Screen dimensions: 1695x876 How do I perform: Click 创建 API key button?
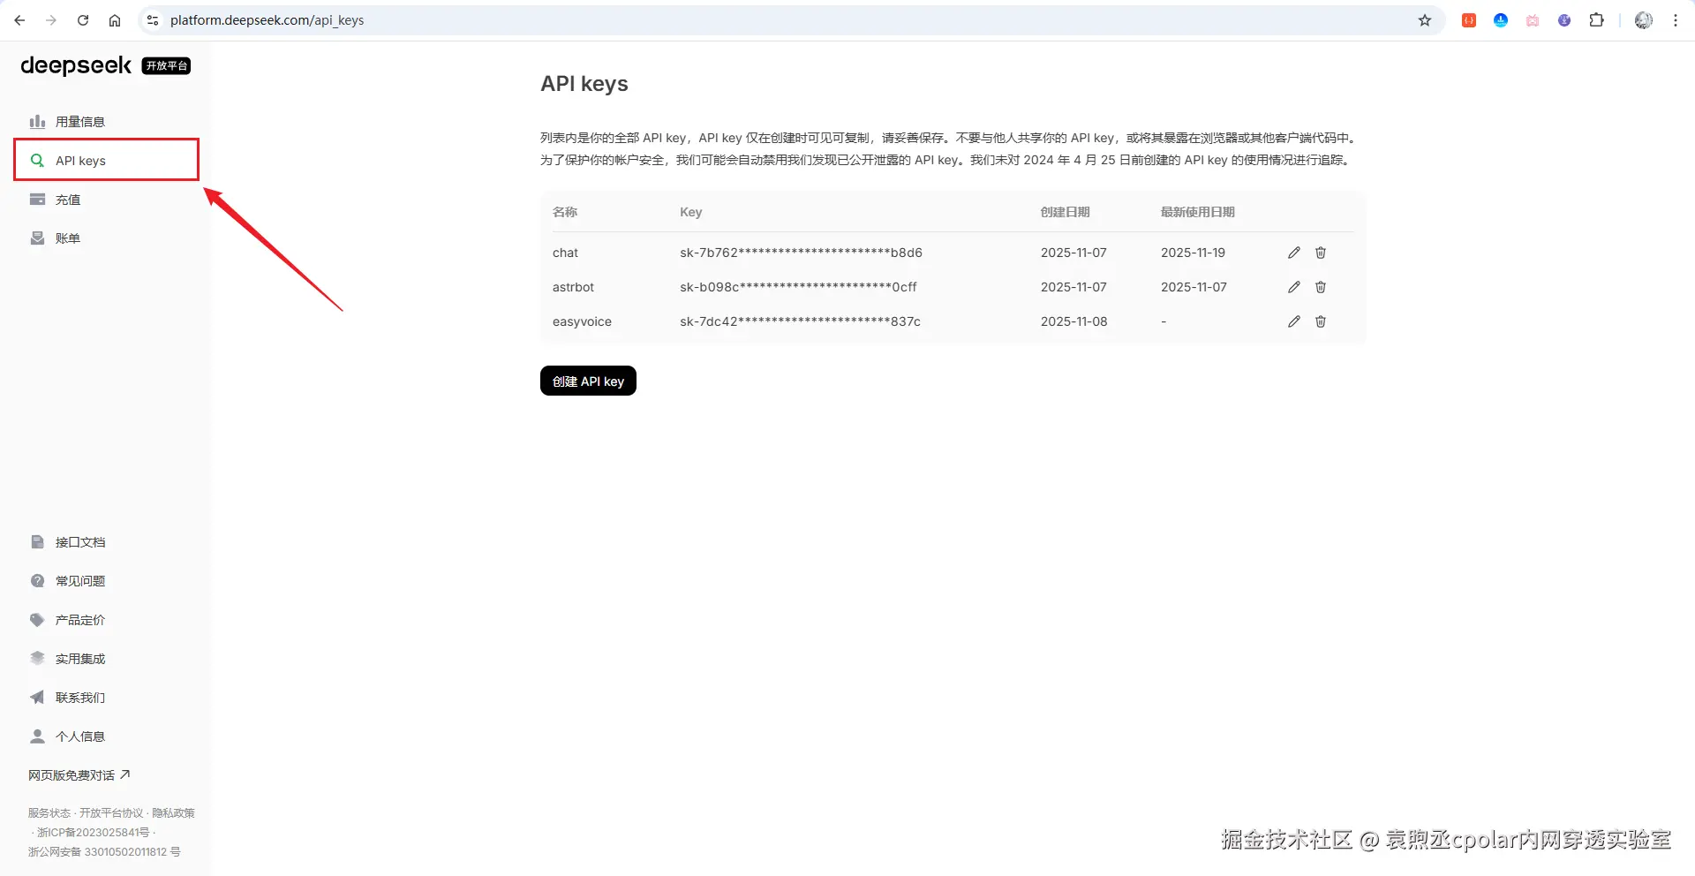click(x=588, y=381)
